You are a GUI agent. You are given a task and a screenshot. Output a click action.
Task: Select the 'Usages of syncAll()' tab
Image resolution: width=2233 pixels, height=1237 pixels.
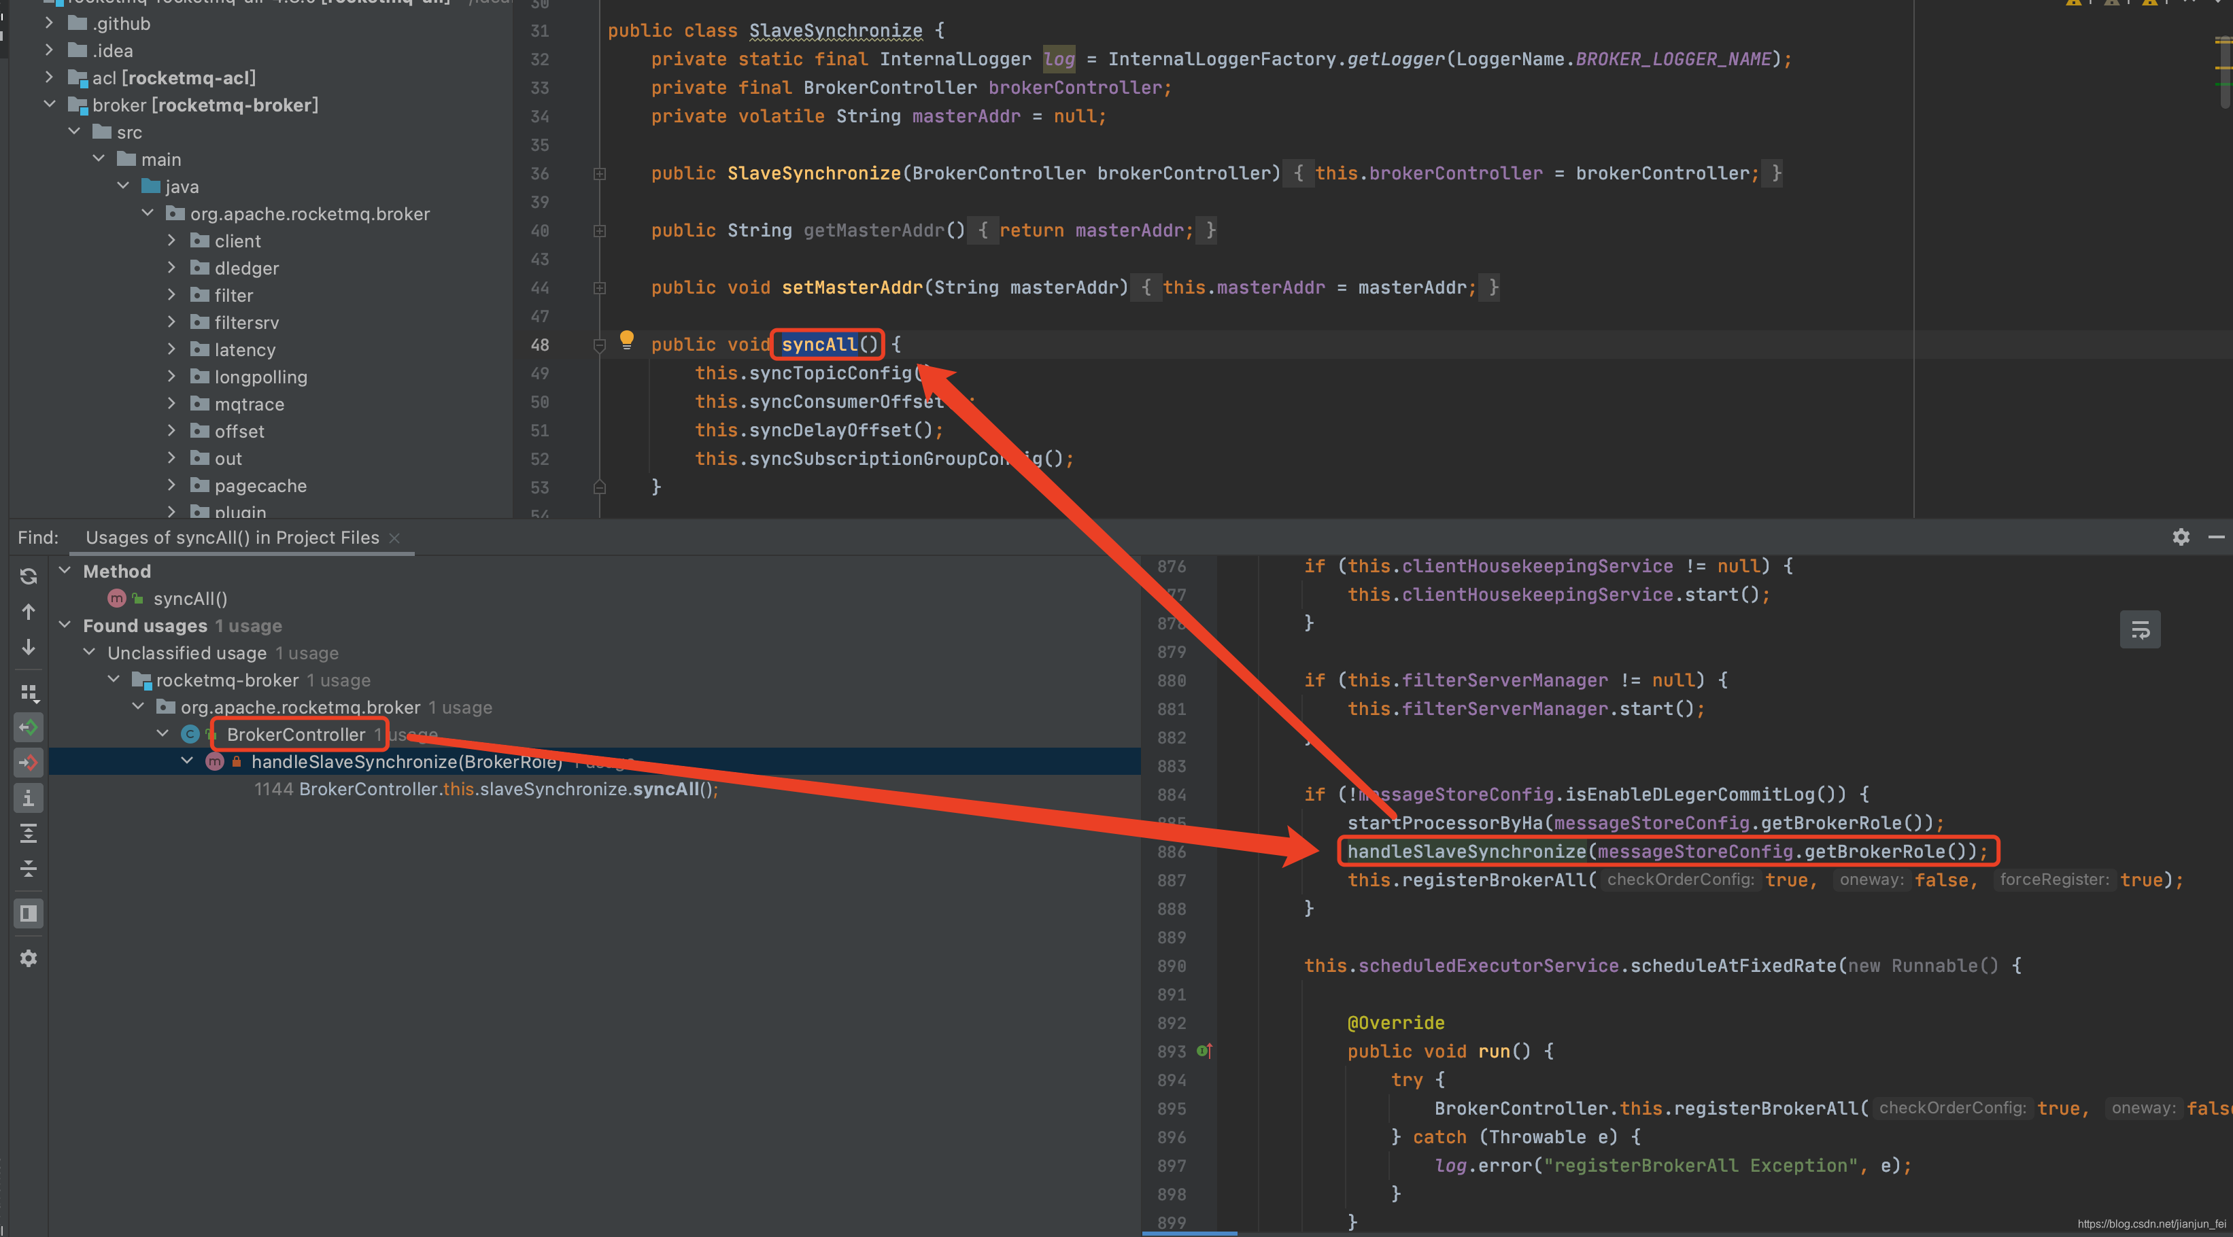click(x=231, y=537)
